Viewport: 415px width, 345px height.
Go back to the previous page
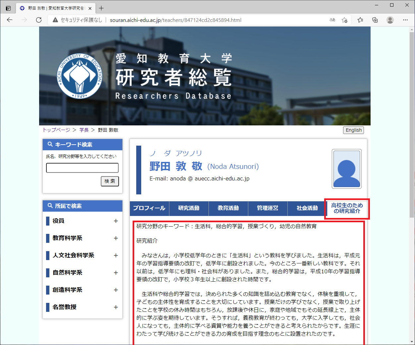[10, 20]
